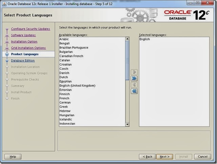The width and height of the screenshot is (217, 164).
Task: Click the Java icon in the title bar
Action: pos(4,4)
